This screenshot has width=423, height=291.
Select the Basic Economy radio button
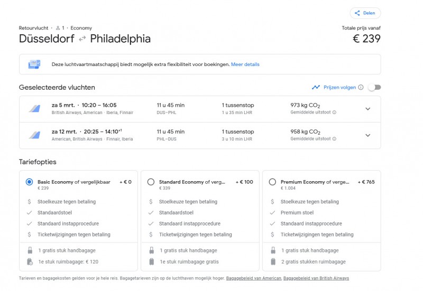point(29,182)
